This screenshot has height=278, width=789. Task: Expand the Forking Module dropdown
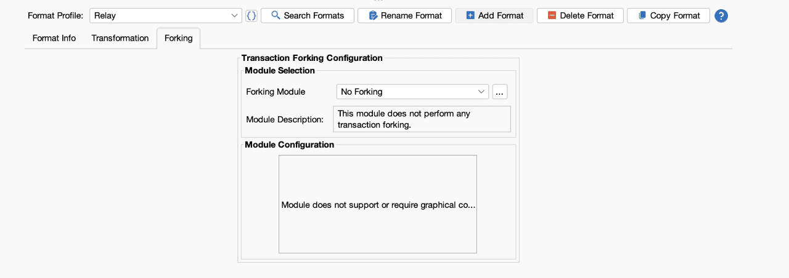tap(412, 92)
